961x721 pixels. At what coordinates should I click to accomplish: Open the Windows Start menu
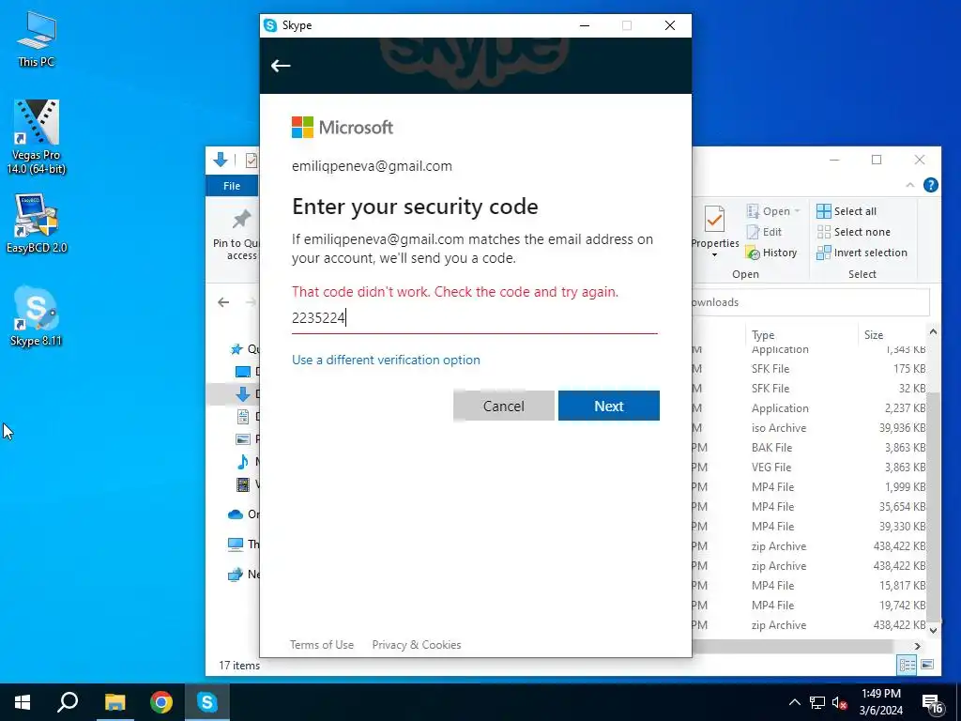coord(23,702)
